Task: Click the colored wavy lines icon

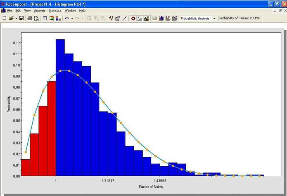Action: (x=52, y=18)
